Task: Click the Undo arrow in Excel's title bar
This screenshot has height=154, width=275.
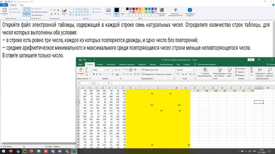Action: (x=85, y=60)
